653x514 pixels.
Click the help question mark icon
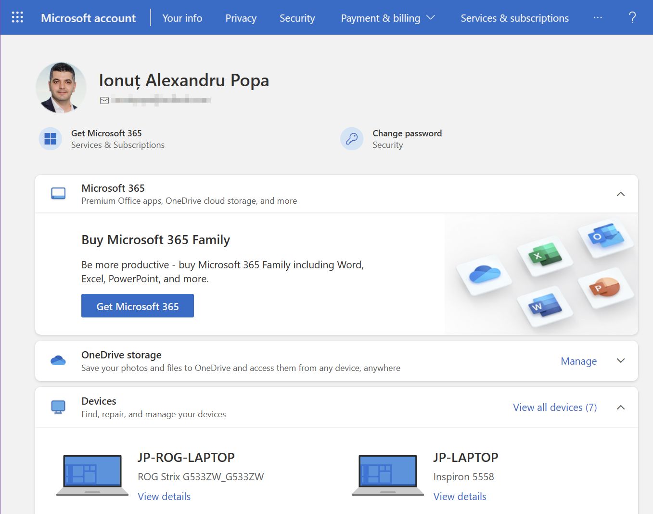coord(632,18)
